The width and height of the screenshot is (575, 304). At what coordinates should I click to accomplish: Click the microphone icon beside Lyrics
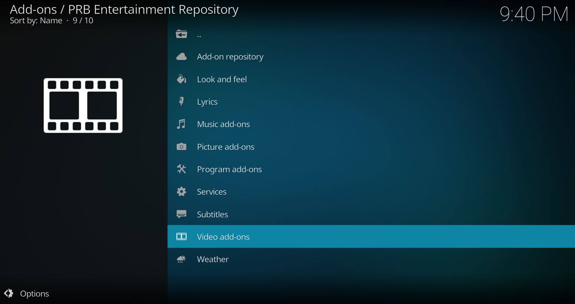[x=182, y=101]
